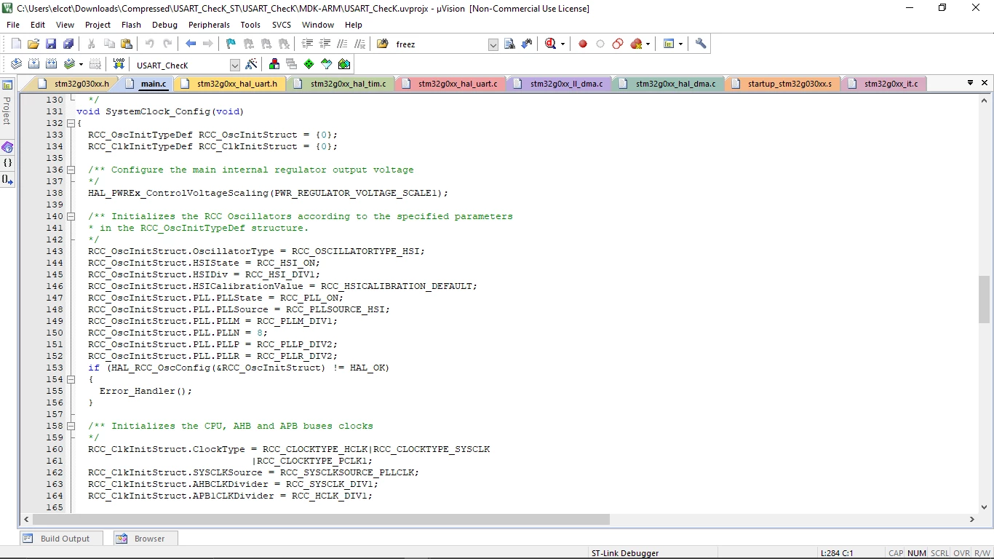
Task: Navigate backwards with the blue left arrow
Action: [x=191, y=44]
